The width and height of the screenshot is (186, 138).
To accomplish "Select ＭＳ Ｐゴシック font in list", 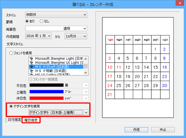I will [x=56, y=67].
